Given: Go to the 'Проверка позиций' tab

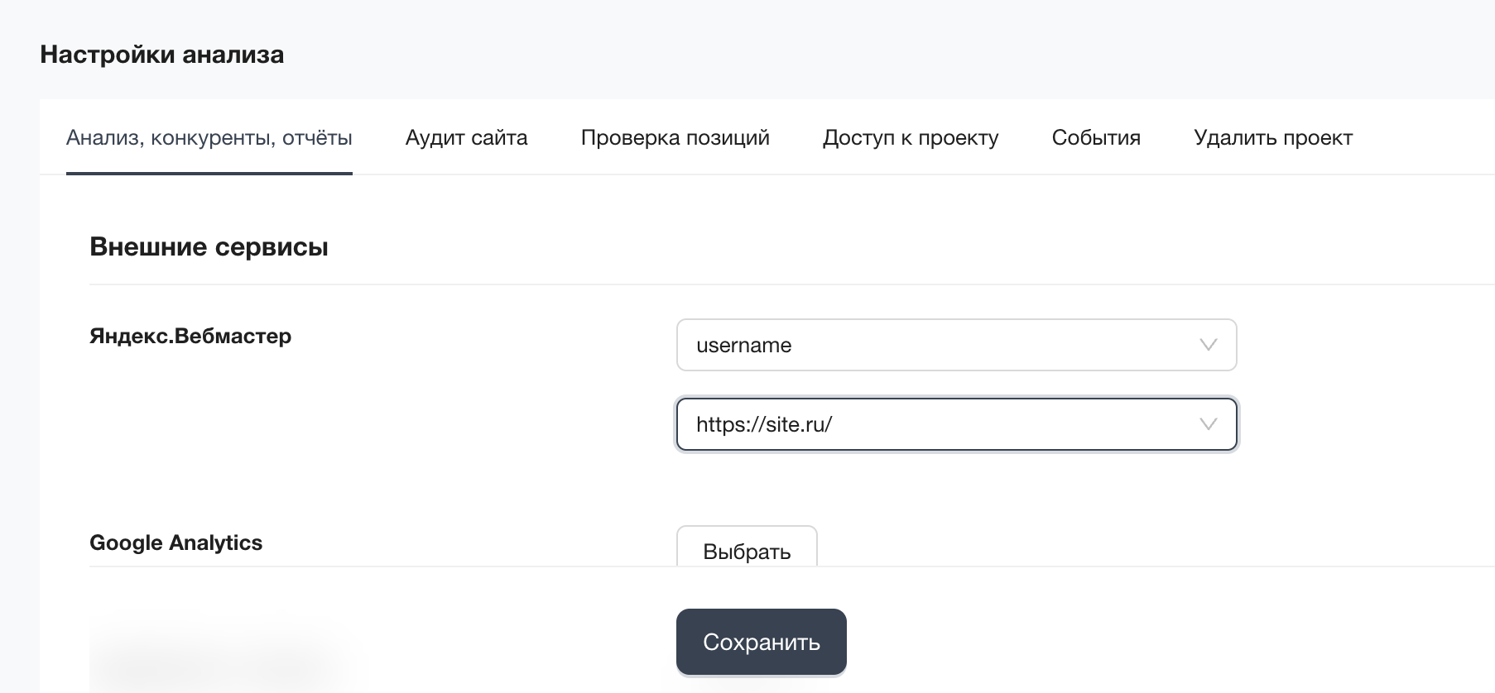Looking at the screenshot, I should [675, 137].
